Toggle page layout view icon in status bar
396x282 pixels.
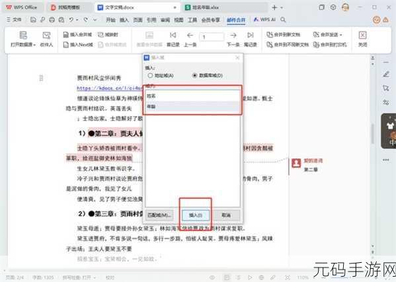227,277
